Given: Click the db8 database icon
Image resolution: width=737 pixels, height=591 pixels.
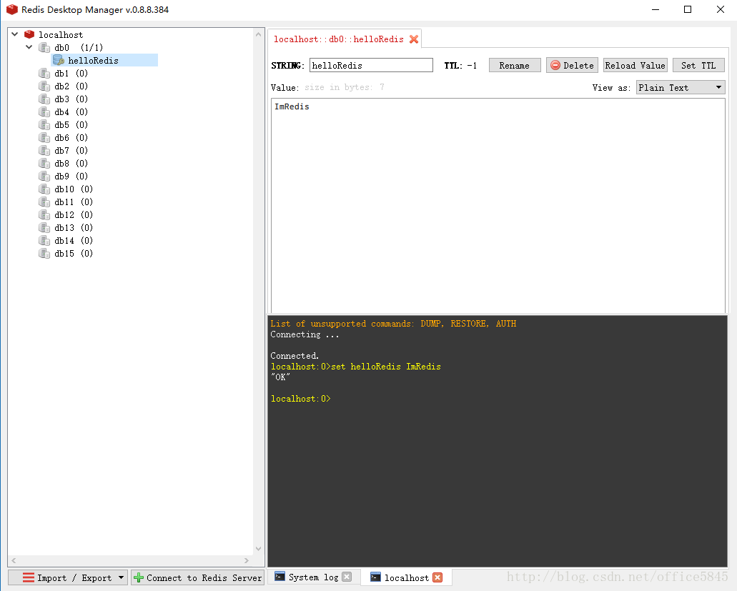Looking at the screenshot, I should tap(44, 163).
